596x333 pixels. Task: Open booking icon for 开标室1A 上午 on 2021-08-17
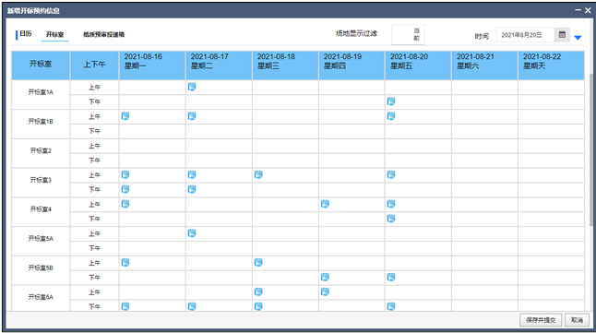coord(192,87)
